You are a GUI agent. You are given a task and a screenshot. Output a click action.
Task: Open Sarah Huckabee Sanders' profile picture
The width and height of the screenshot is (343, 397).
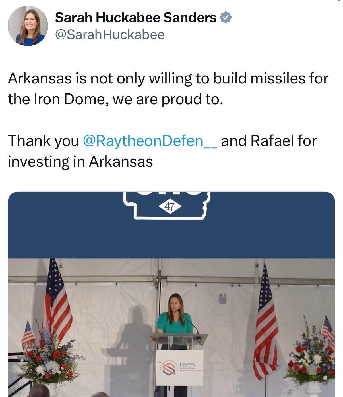28,26
